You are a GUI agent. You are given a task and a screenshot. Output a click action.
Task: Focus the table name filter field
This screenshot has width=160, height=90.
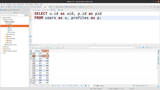[x=12, y=15]
